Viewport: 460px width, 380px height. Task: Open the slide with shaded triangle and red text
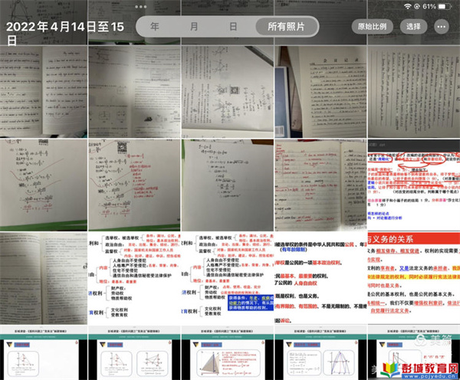(x=228, y=352)
